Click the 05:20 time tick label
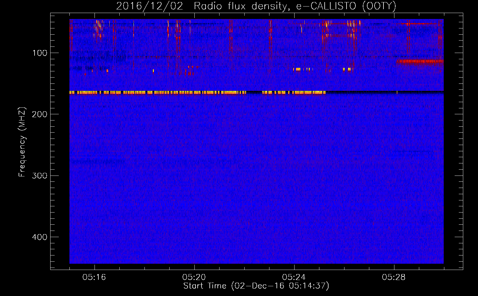This screenshot has width=478, height=296. 194,277
